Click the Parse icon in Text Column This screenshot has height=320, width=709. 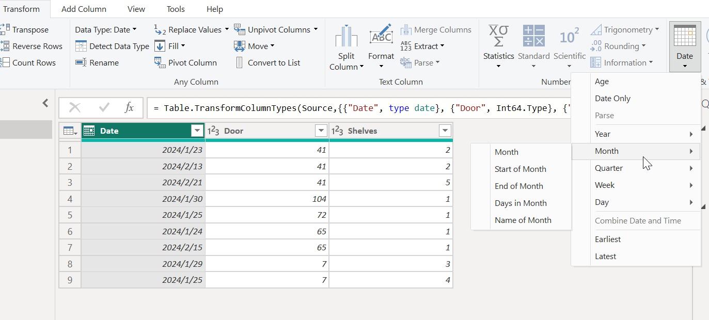[x=406, y=62]
